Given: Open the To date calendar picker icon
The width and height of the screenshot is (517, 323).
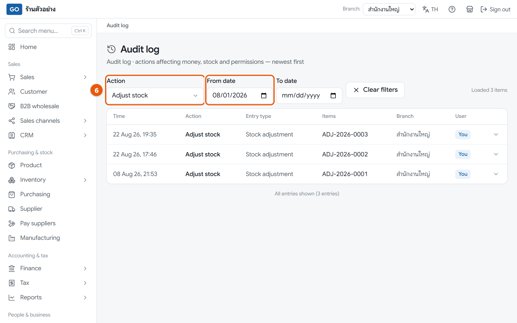Looking at the screenshot, I should [333, 96].
